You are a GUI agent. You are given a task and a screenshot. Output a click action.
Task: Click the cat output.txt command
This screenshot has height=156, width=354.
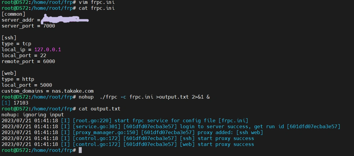coord(100,109)
